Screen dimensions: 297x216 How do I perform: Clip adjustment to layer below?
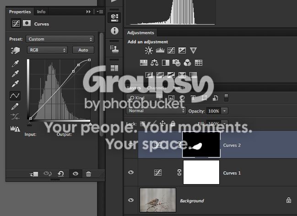pos(34,174)
